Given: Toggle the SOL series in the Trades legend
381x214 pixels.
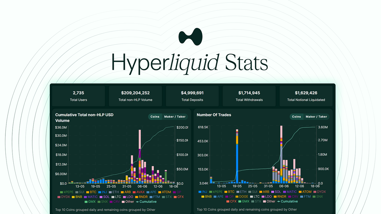Looking at the screenshot, I should [x=276, y=192].
